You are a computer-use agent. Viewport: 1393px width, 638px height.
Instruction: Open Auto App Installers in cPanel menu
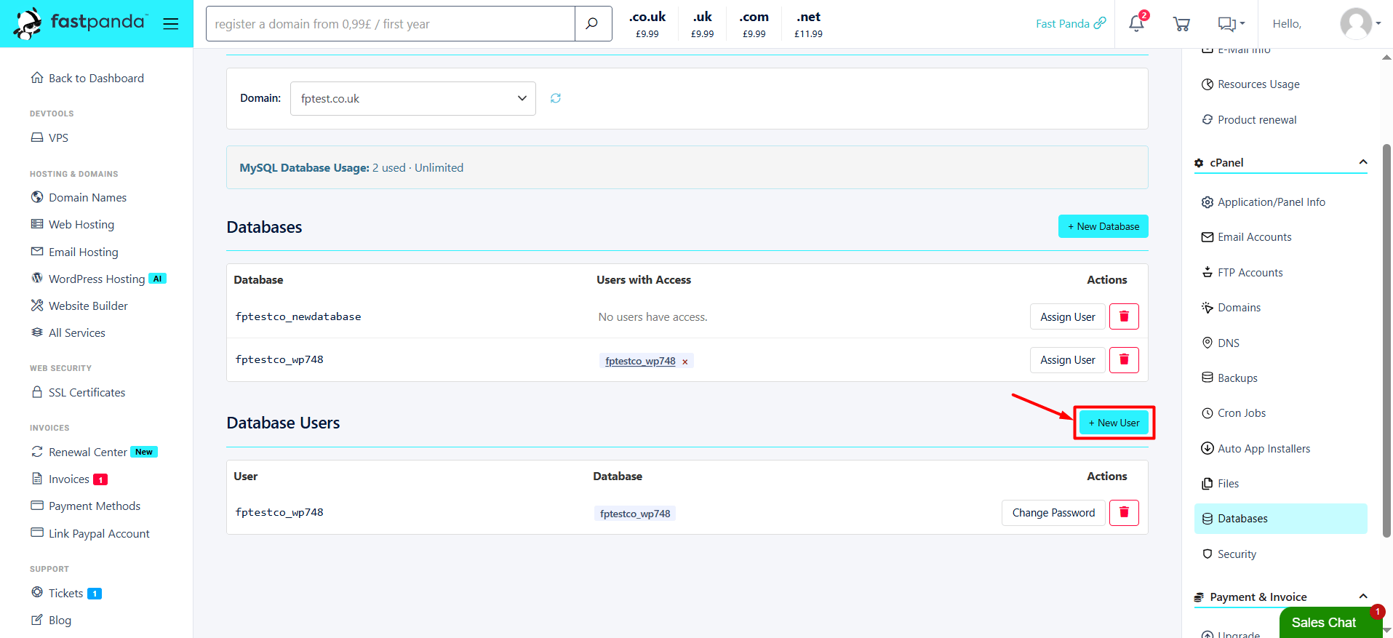(1256, 449)
